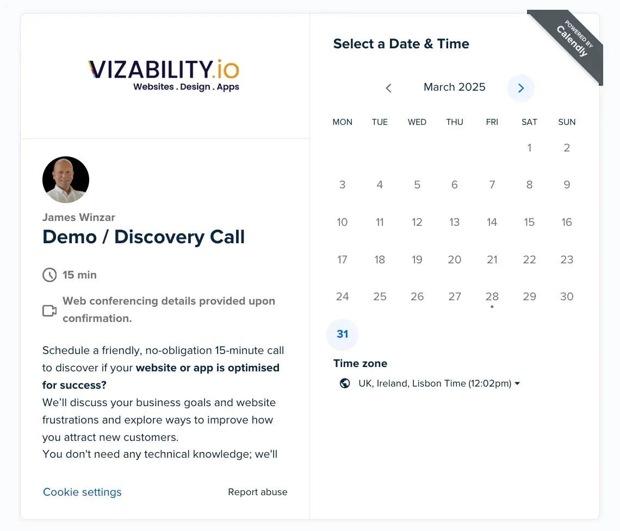Click the Select a Date & Time heading
The image size is (620, 531).
(x=401, y=43)
